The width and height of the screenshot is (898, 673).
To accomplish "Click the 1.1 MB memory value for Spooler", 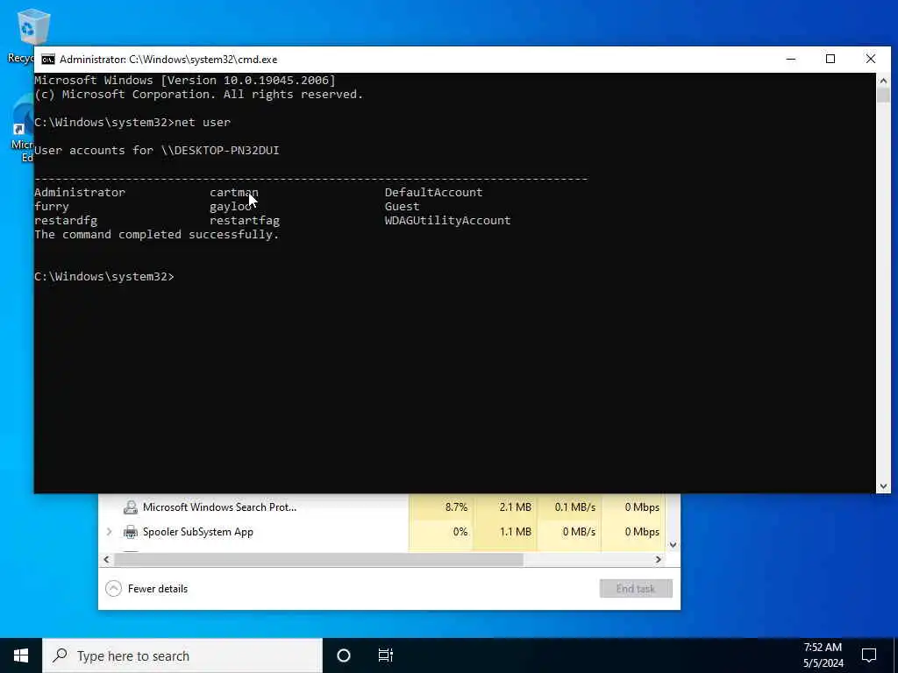I will coord(515,532).
